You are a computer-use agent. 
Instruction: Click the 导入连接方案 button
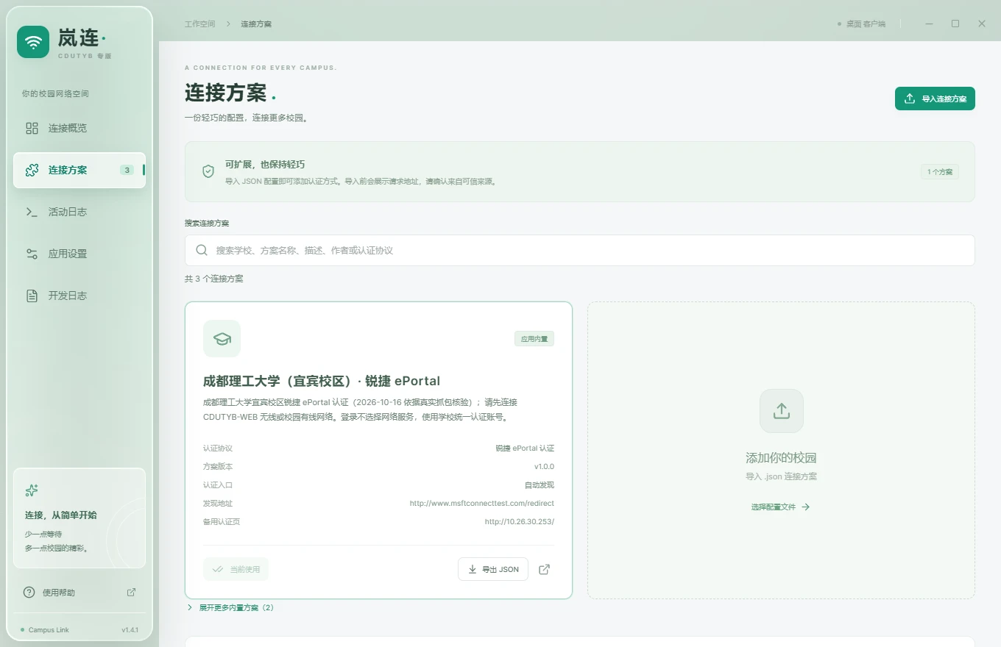click(935, 99)
